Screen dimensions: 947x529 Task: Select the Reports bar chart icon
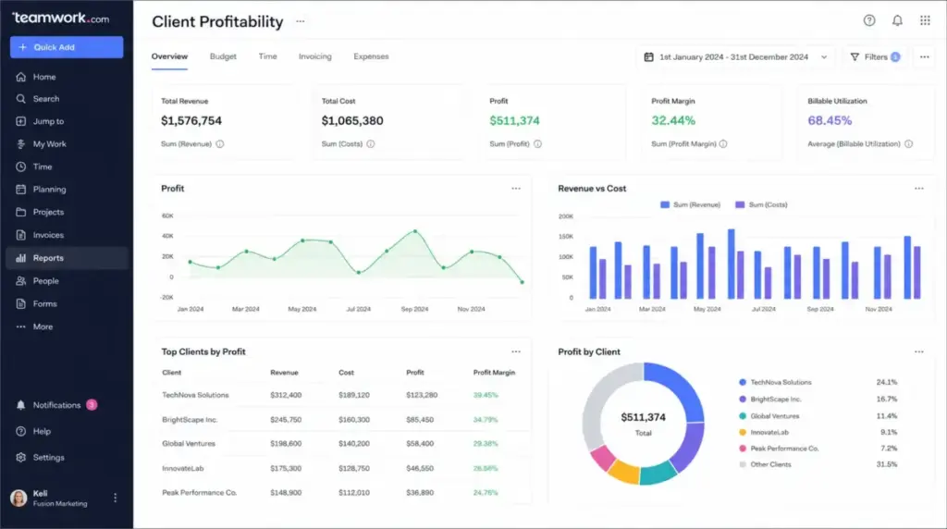pyautogui.click(x=21, y=258)
